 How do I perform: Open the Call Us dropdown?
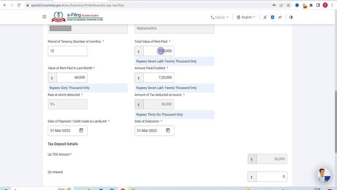220,17
